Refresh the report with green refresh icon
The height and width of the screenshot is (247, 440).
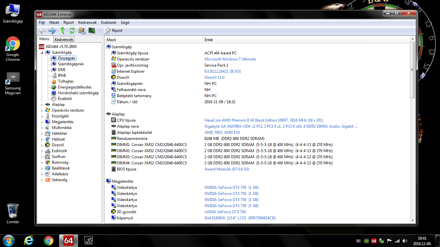[x=72, y=31]
